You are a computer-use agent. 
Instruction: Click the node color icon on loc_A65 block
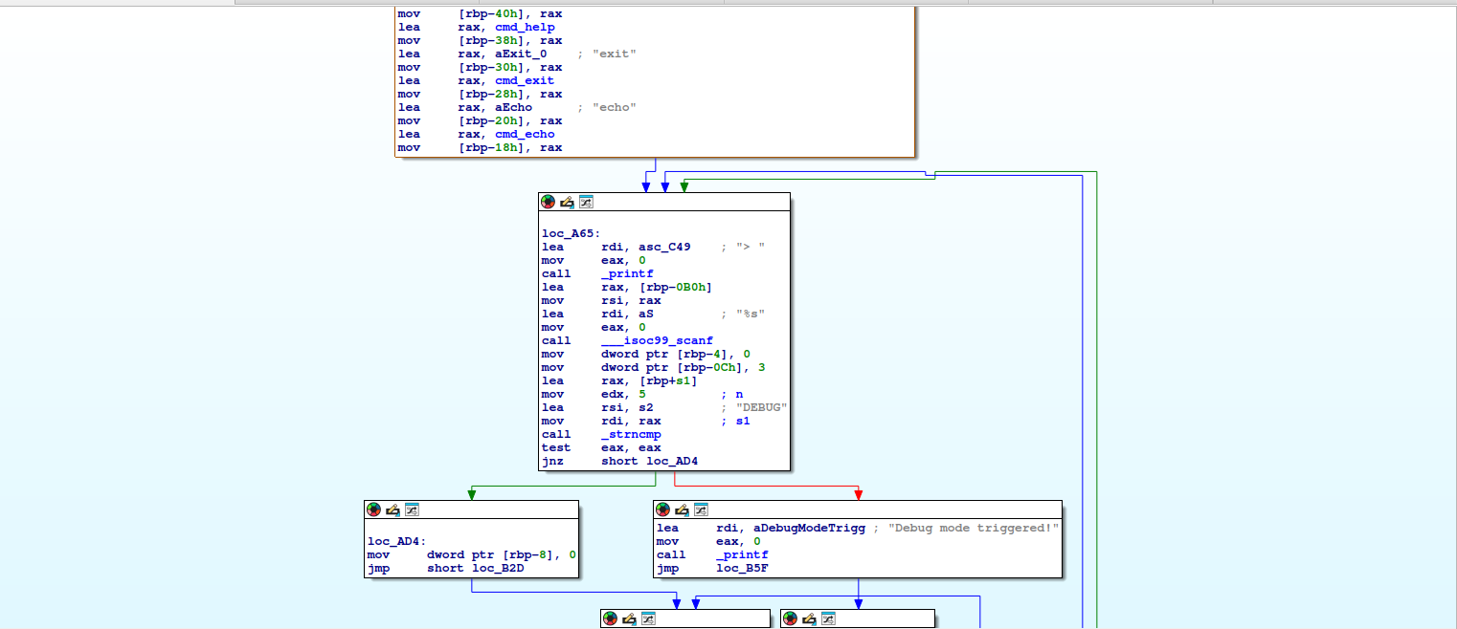tap(548, 202)
